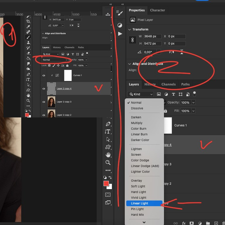Screen dimensions: 225x225
Task: Filter for smart objects in enlarged Layers panel
Action: point(188,94)
